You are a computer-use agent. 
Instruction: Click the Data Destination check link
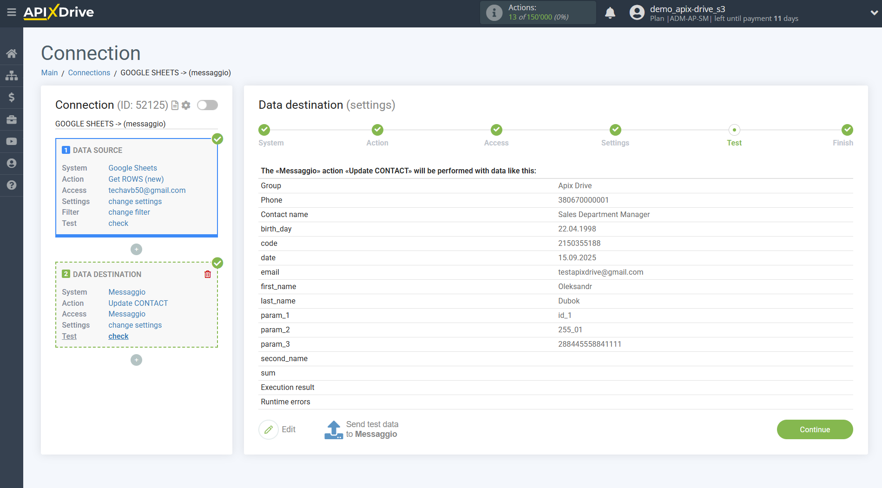[x=118, y=336]
